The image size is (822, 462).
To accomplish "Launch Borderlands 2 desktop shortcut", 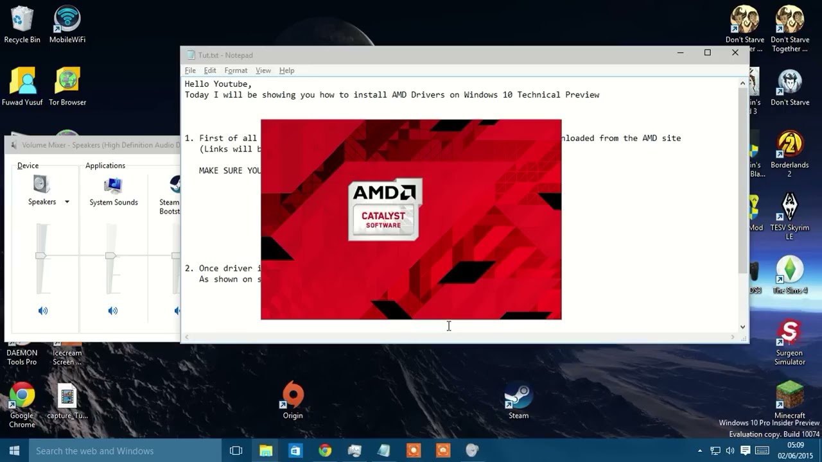I will click(789, 155).
